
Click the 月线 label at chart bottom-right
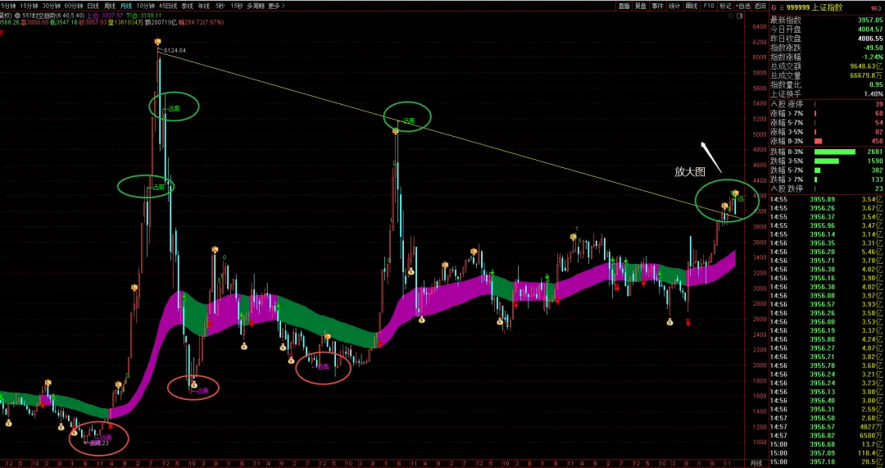[756, 463]
